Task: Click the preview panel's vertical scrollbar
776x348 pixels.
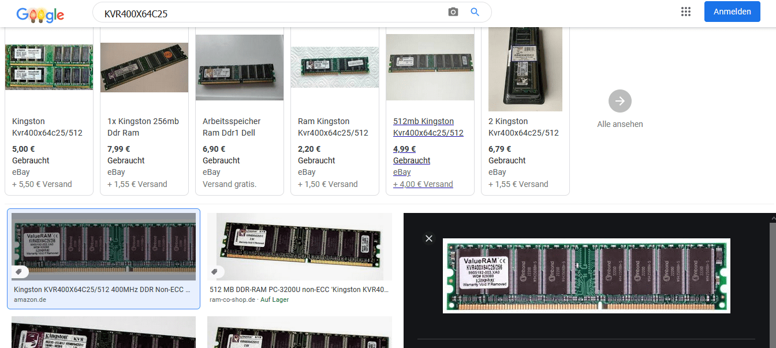Action: (773, 280)
